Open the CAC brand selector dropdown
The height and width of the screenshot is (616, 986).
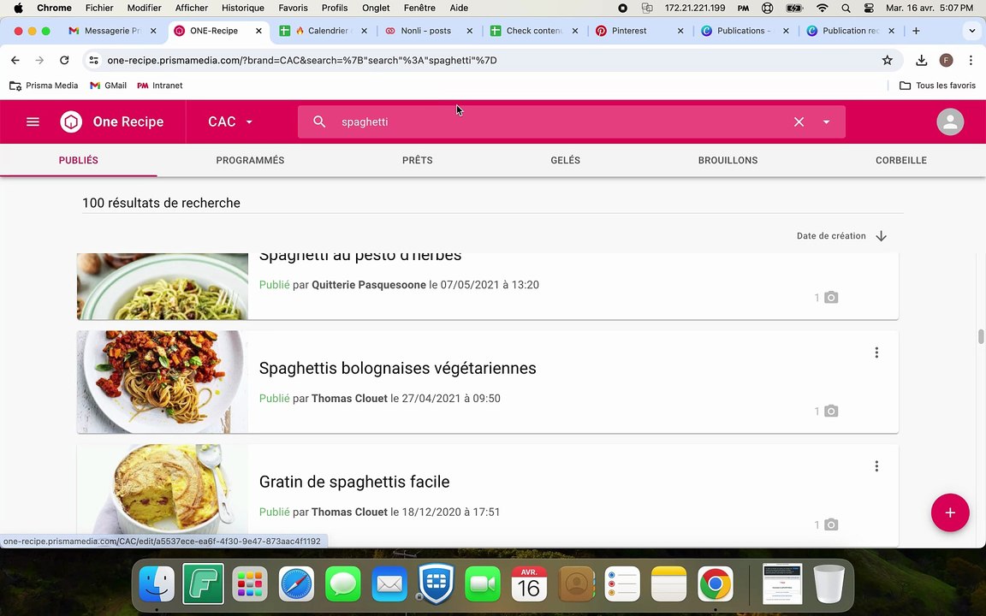(230, 122)
